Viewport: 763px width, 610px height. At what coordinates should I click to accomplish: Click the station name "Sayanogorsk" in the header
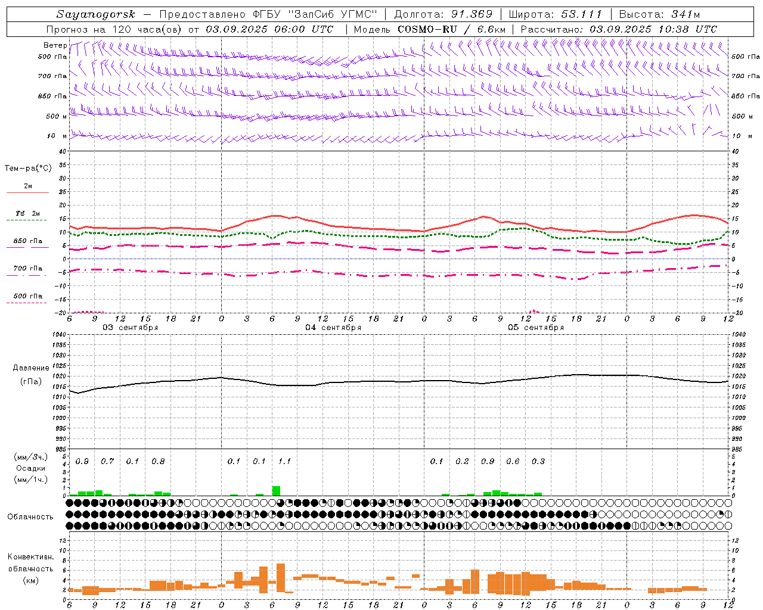96,14
